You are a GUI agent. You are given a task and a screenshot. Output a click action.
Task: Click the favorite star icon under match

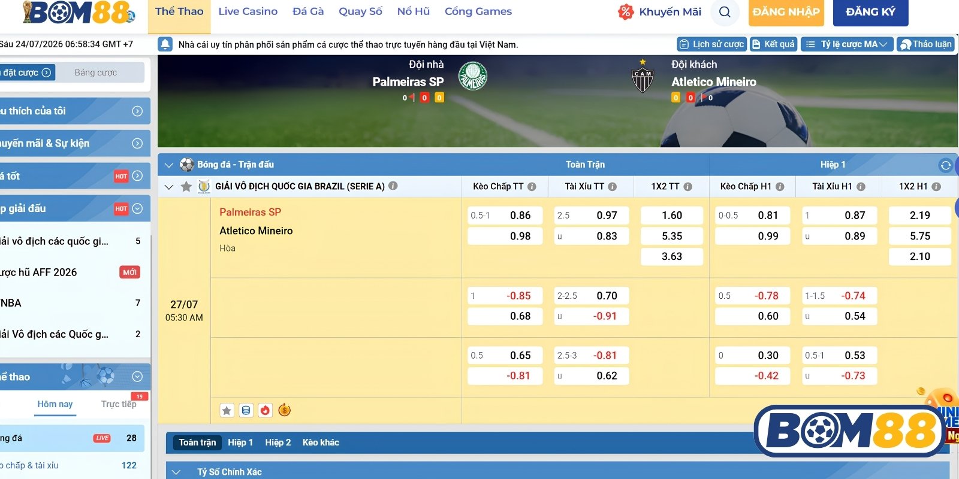point(227,410)
